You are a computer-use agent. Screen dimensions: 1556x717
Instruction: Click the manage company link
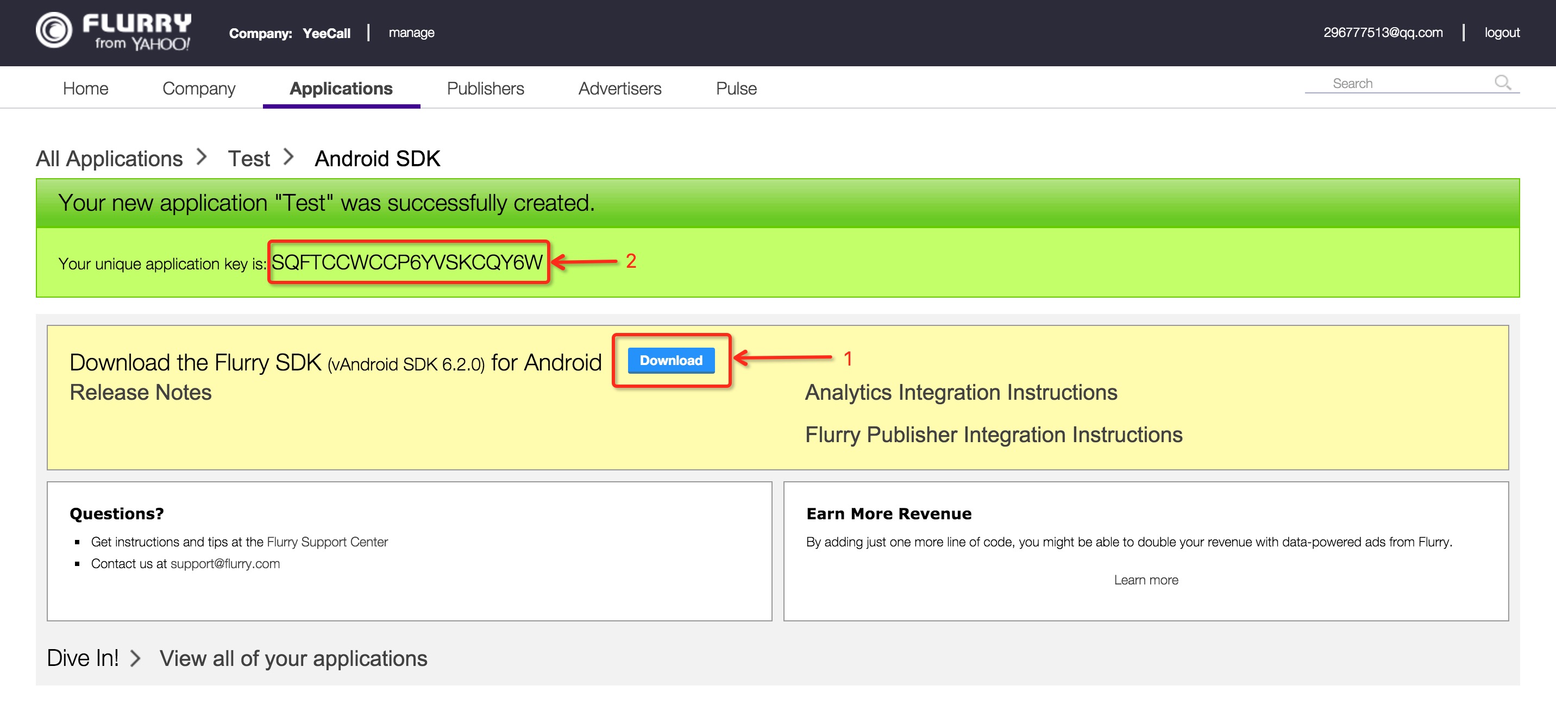click(x=411, y=33)
